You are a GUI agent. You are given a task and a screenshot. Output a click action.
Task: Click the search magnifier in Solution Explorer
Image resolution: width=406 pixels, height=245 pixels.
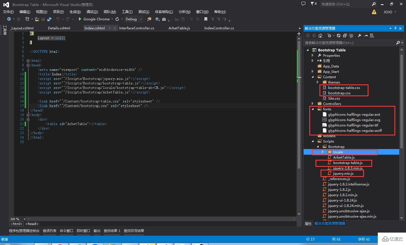click(x=398, y=43)
